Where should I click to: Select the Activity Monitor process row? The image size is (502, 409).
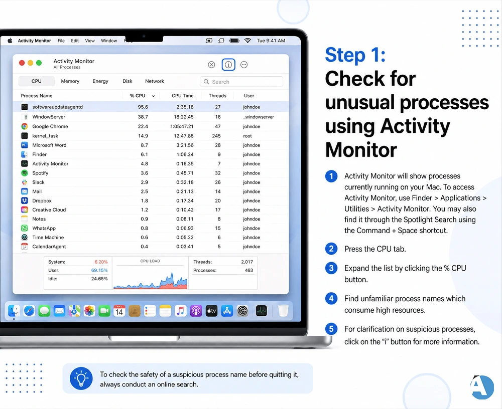151,163
